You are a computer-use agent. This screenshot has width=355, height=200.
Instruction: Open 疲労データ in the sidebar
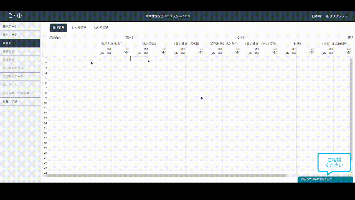(x=20, y=85)
